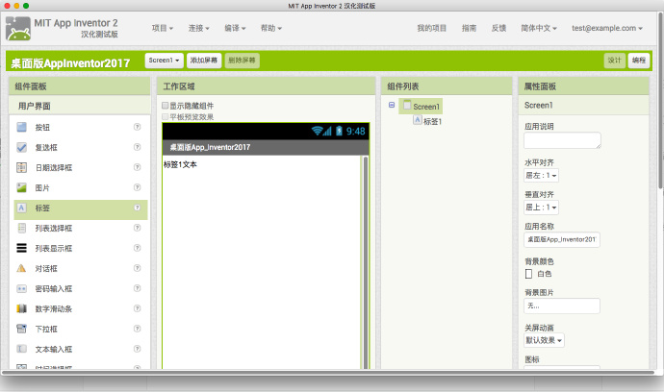Select the 日期选择框 date picker icon
Screen dimensions: 664x392
point(21,167)
